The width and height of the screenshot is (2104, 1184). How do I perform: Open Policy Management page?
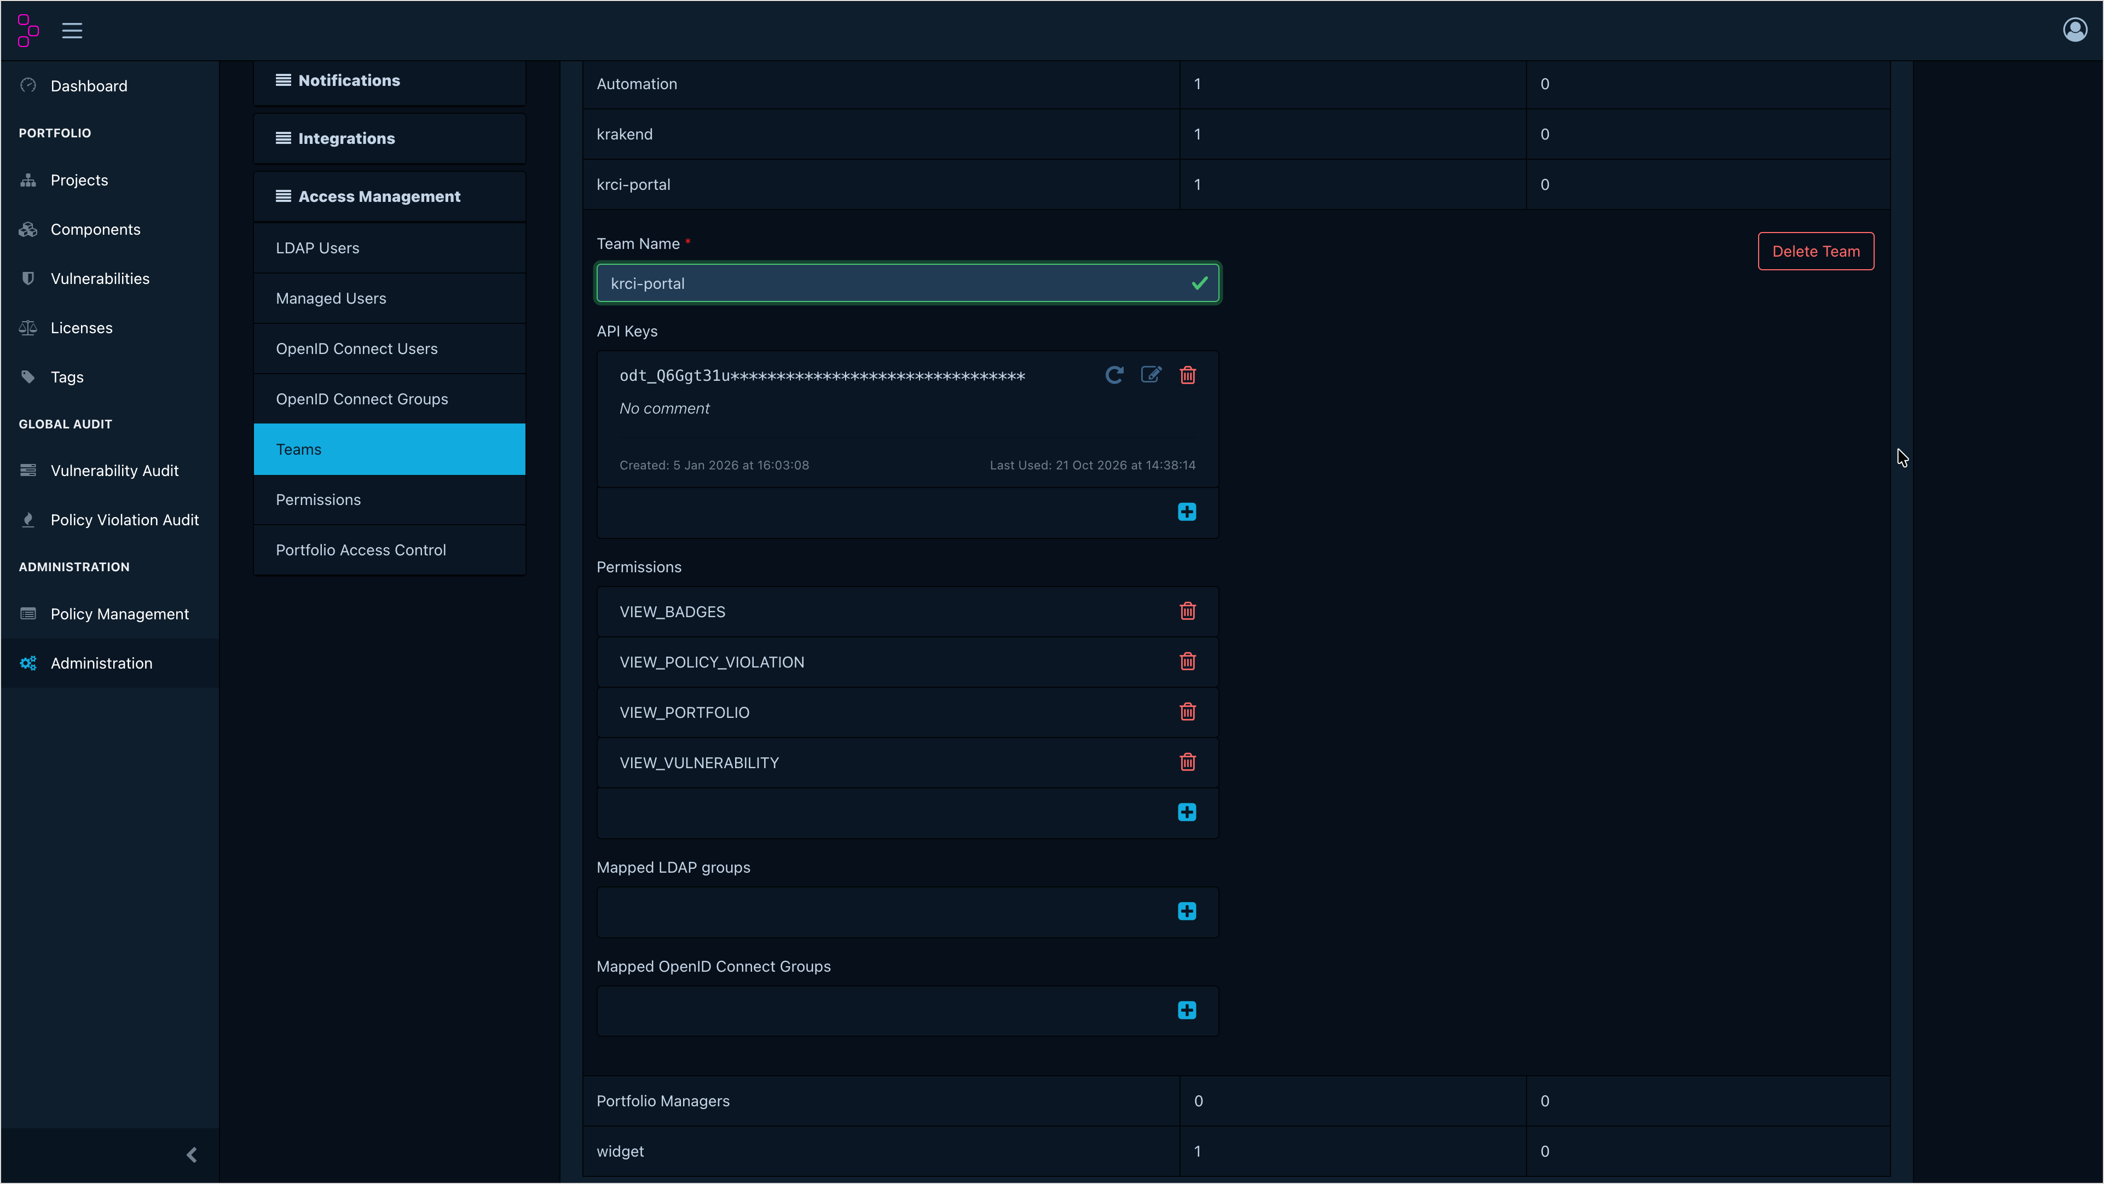click(x=109, y=614)
